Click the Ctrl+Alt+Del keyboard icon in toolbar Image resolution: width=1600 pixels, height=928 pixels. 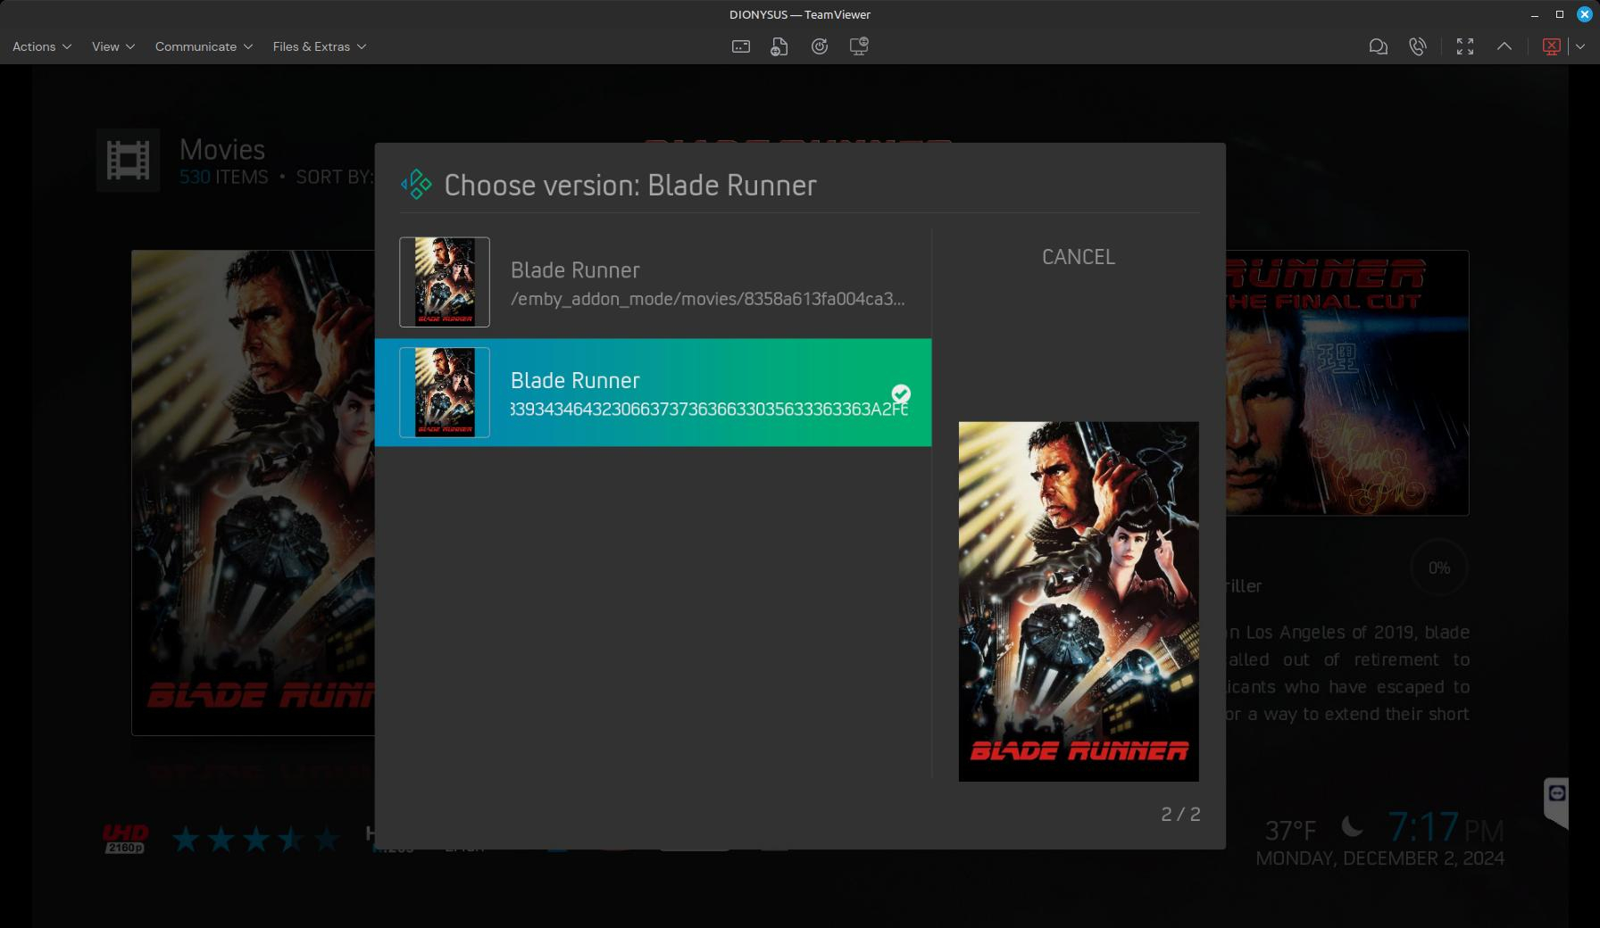[740, 46]
